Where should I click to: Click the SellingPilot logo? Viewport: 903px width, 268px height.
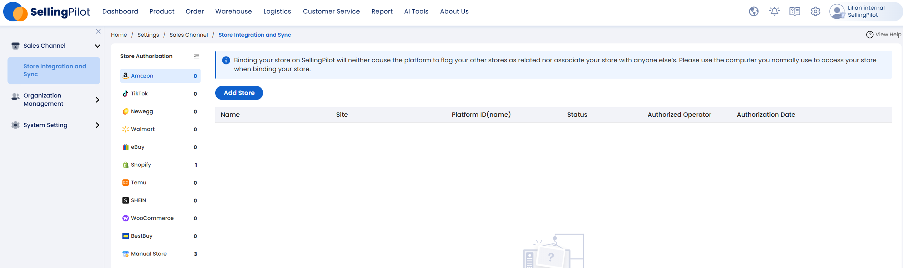[47, 12]
